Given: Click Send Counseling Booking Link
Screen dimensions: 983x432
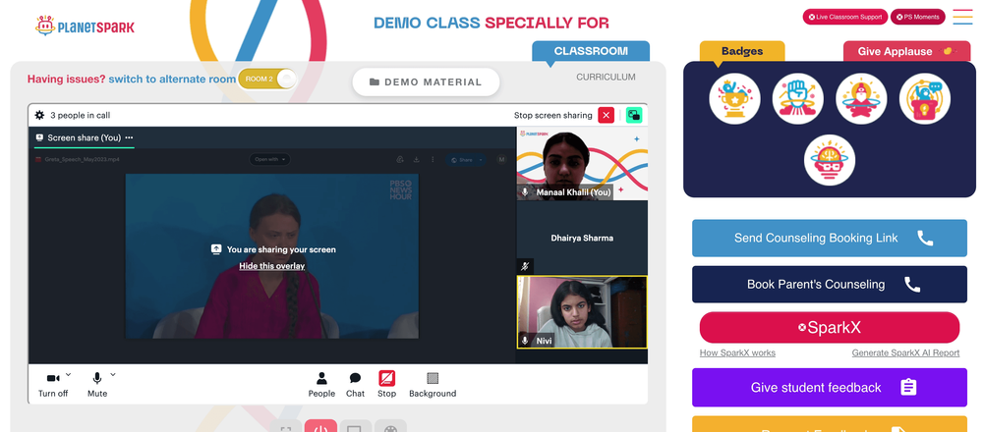Looking at the screenshot, I should point(830,238).
